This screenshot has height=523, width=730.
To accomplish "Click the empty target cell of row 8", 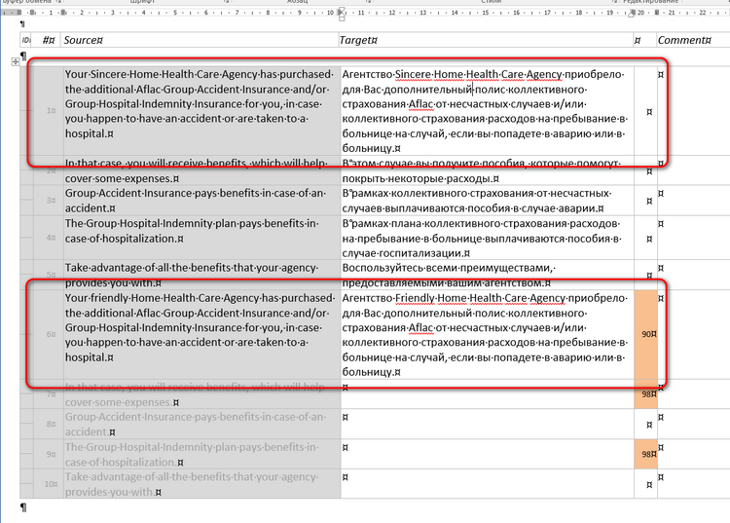I will click(487, 425).
